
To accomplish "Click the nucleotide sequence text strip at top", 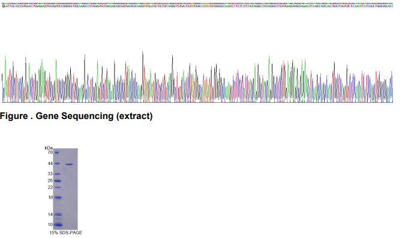I will tap(197, 5).
